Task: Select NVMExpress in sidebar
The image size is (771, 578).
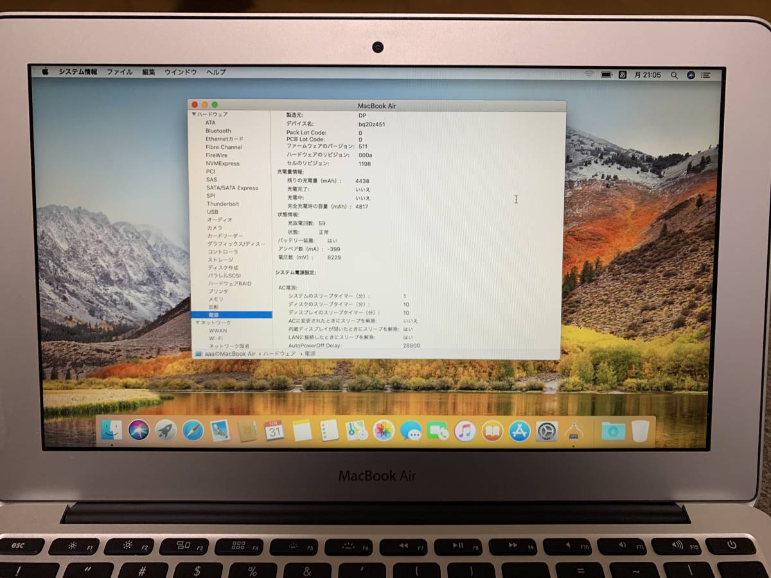Action: (222, 164)
